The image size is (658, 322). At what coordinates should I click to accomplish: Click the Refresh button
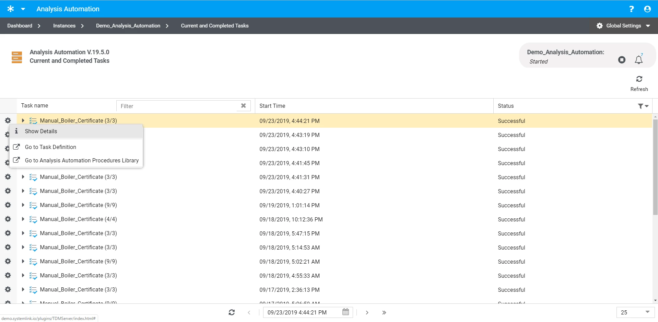(x=639, y=83)
